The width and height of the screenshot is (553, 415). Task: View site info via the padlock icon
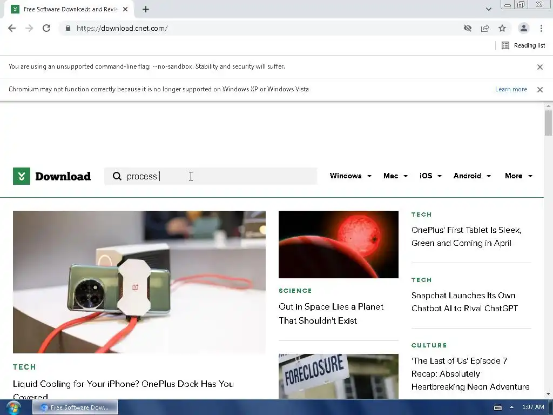coord(68,28)
